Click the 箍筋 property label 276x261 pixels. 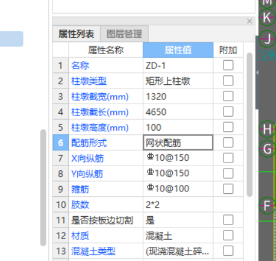(80, 189)
